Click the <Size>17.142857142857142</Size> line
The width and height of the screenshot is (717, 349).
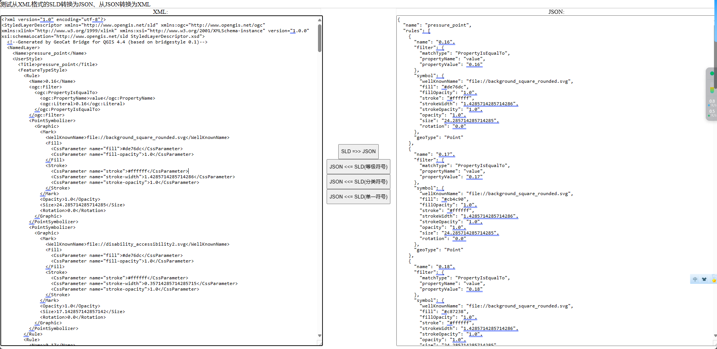tap(82, 312)
